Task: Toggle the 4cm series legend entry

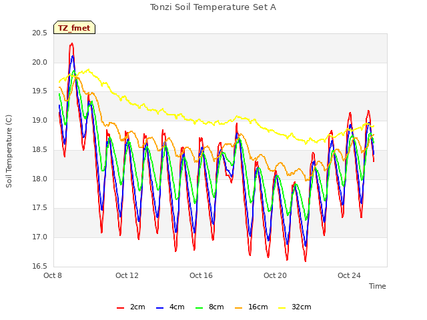Action: 170,307
